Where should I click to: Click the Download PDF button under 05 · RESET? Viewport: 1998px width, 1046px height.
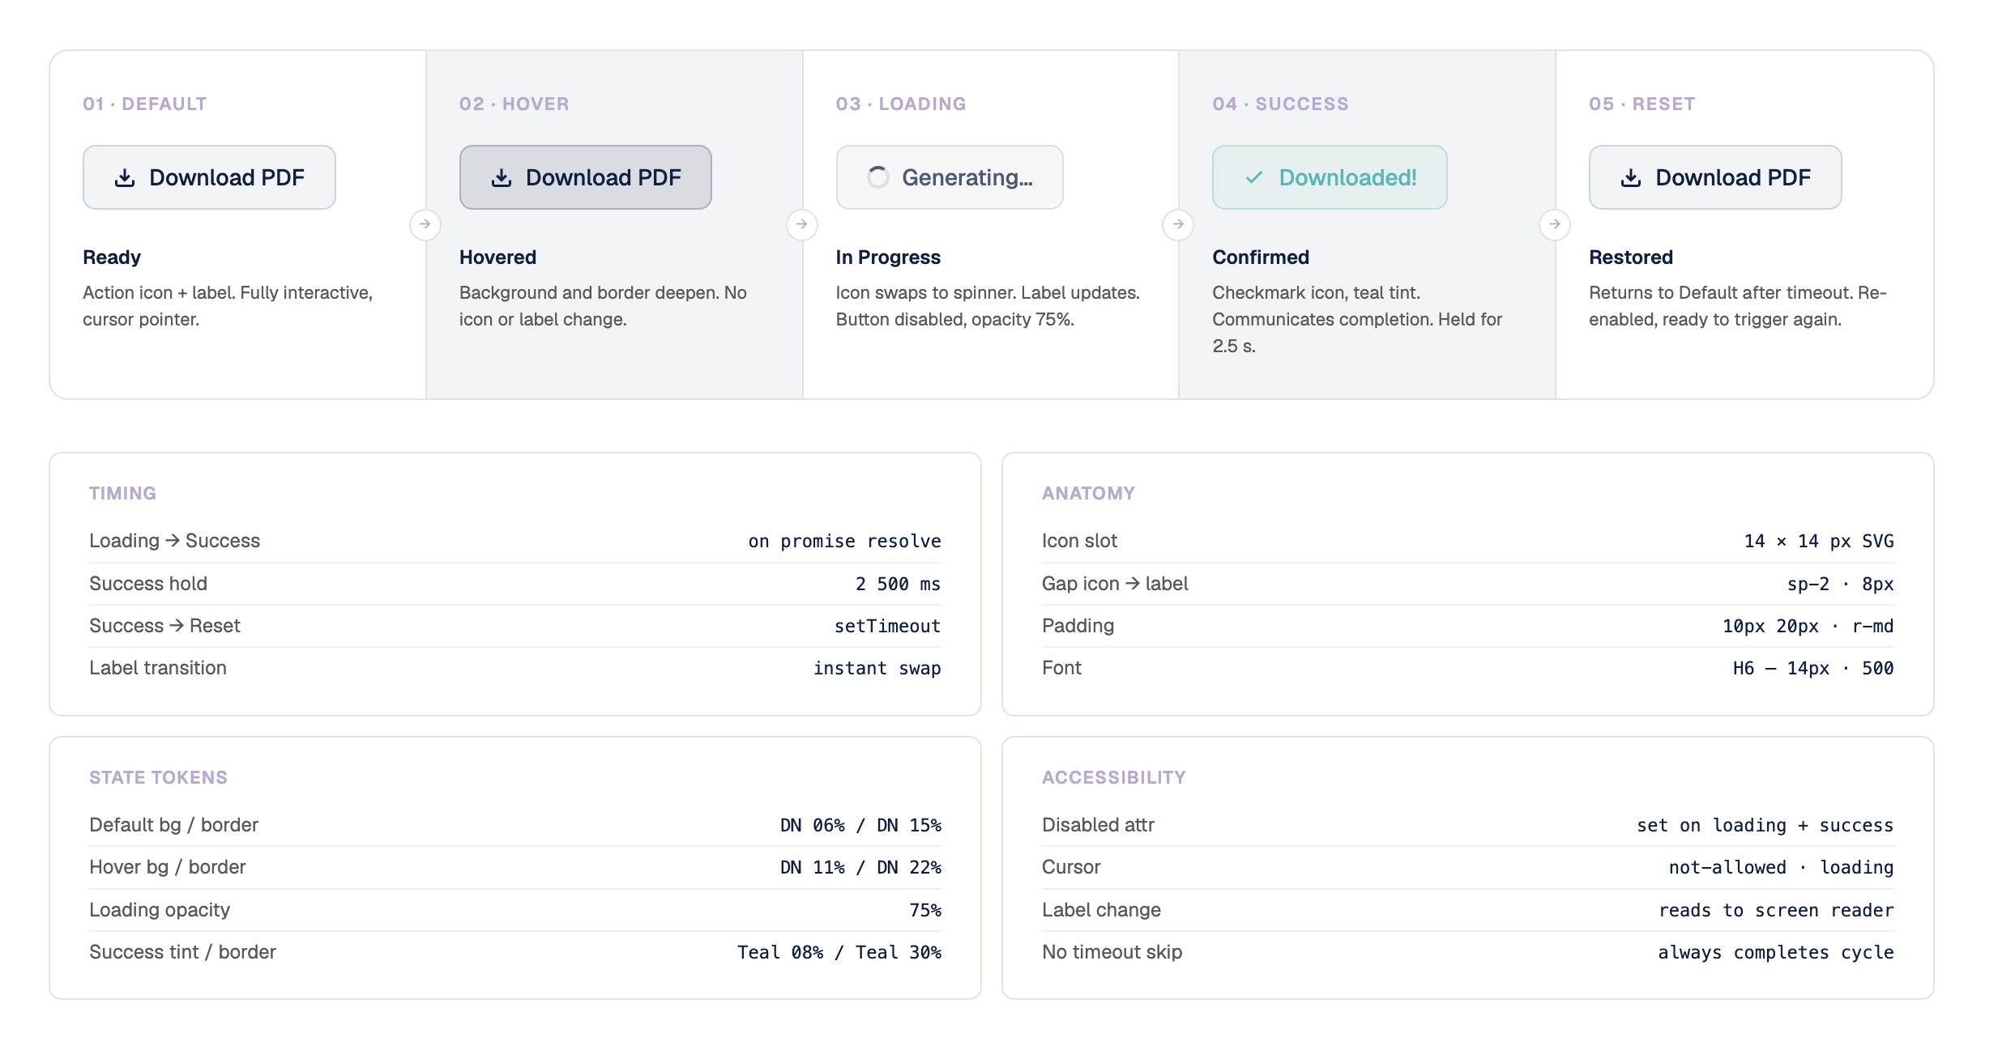[1715, 177]
